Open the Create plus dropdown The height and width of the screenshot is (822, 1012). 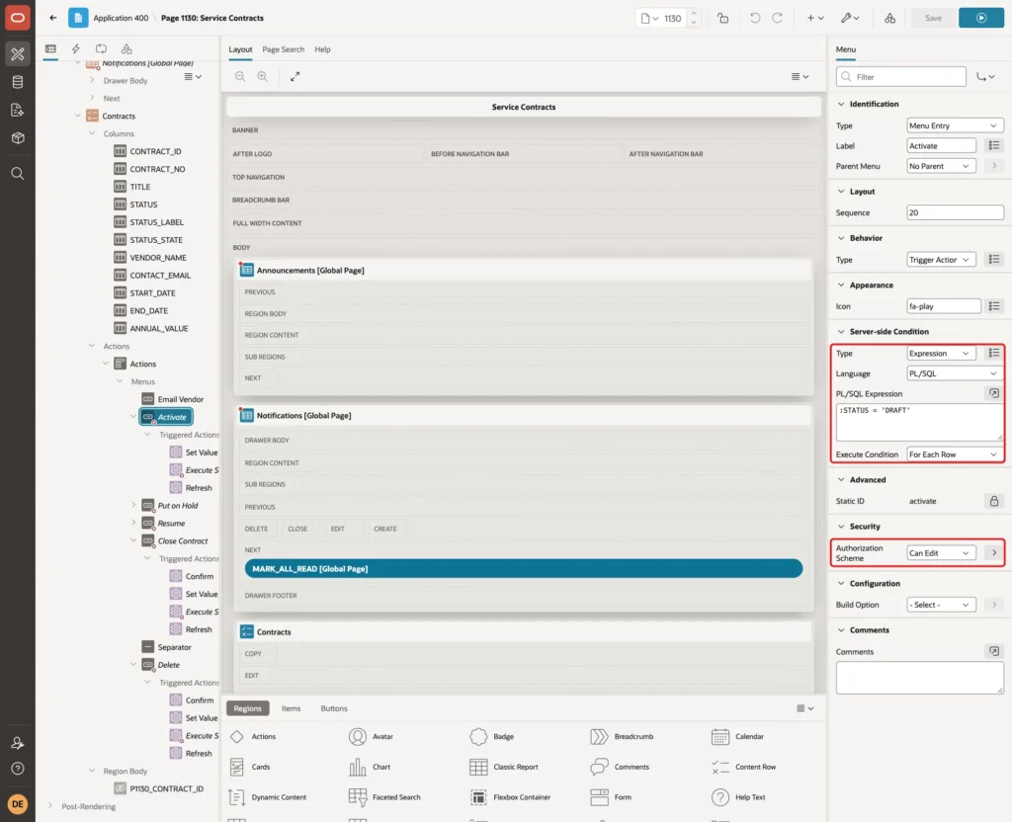815,18
